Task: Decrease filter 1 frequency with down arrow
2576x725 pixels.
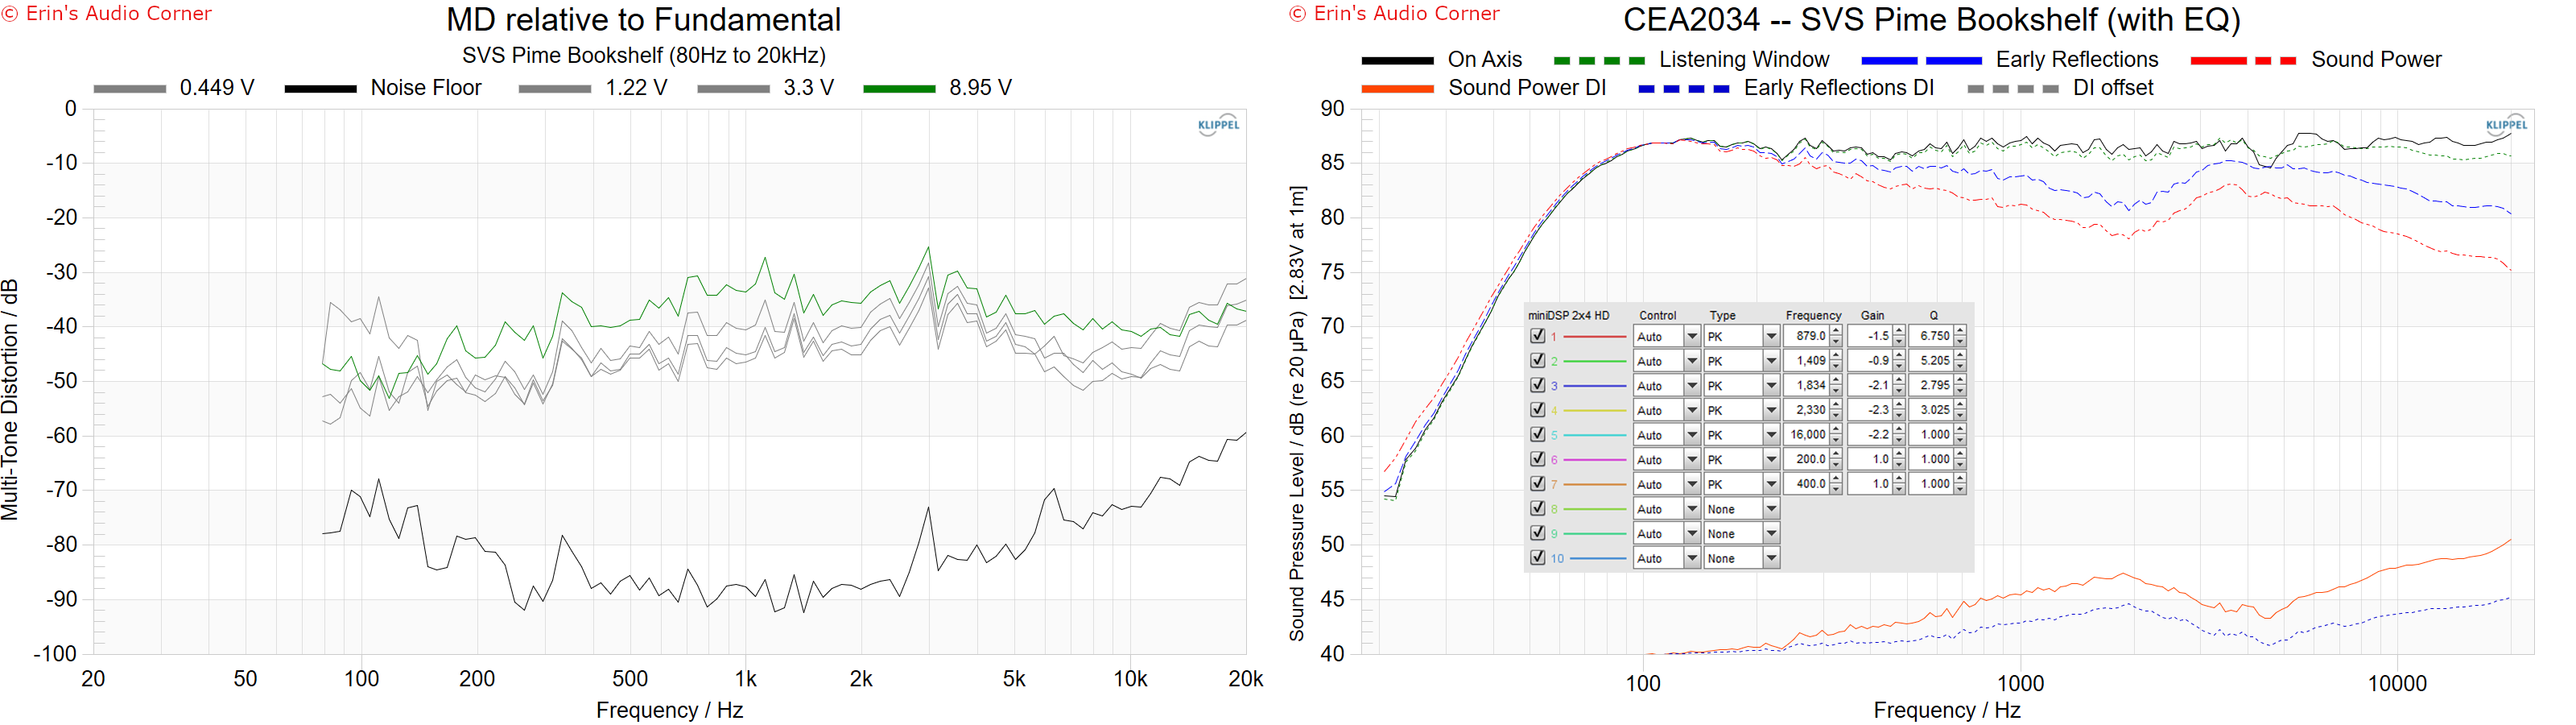Action: [1836, 342]
